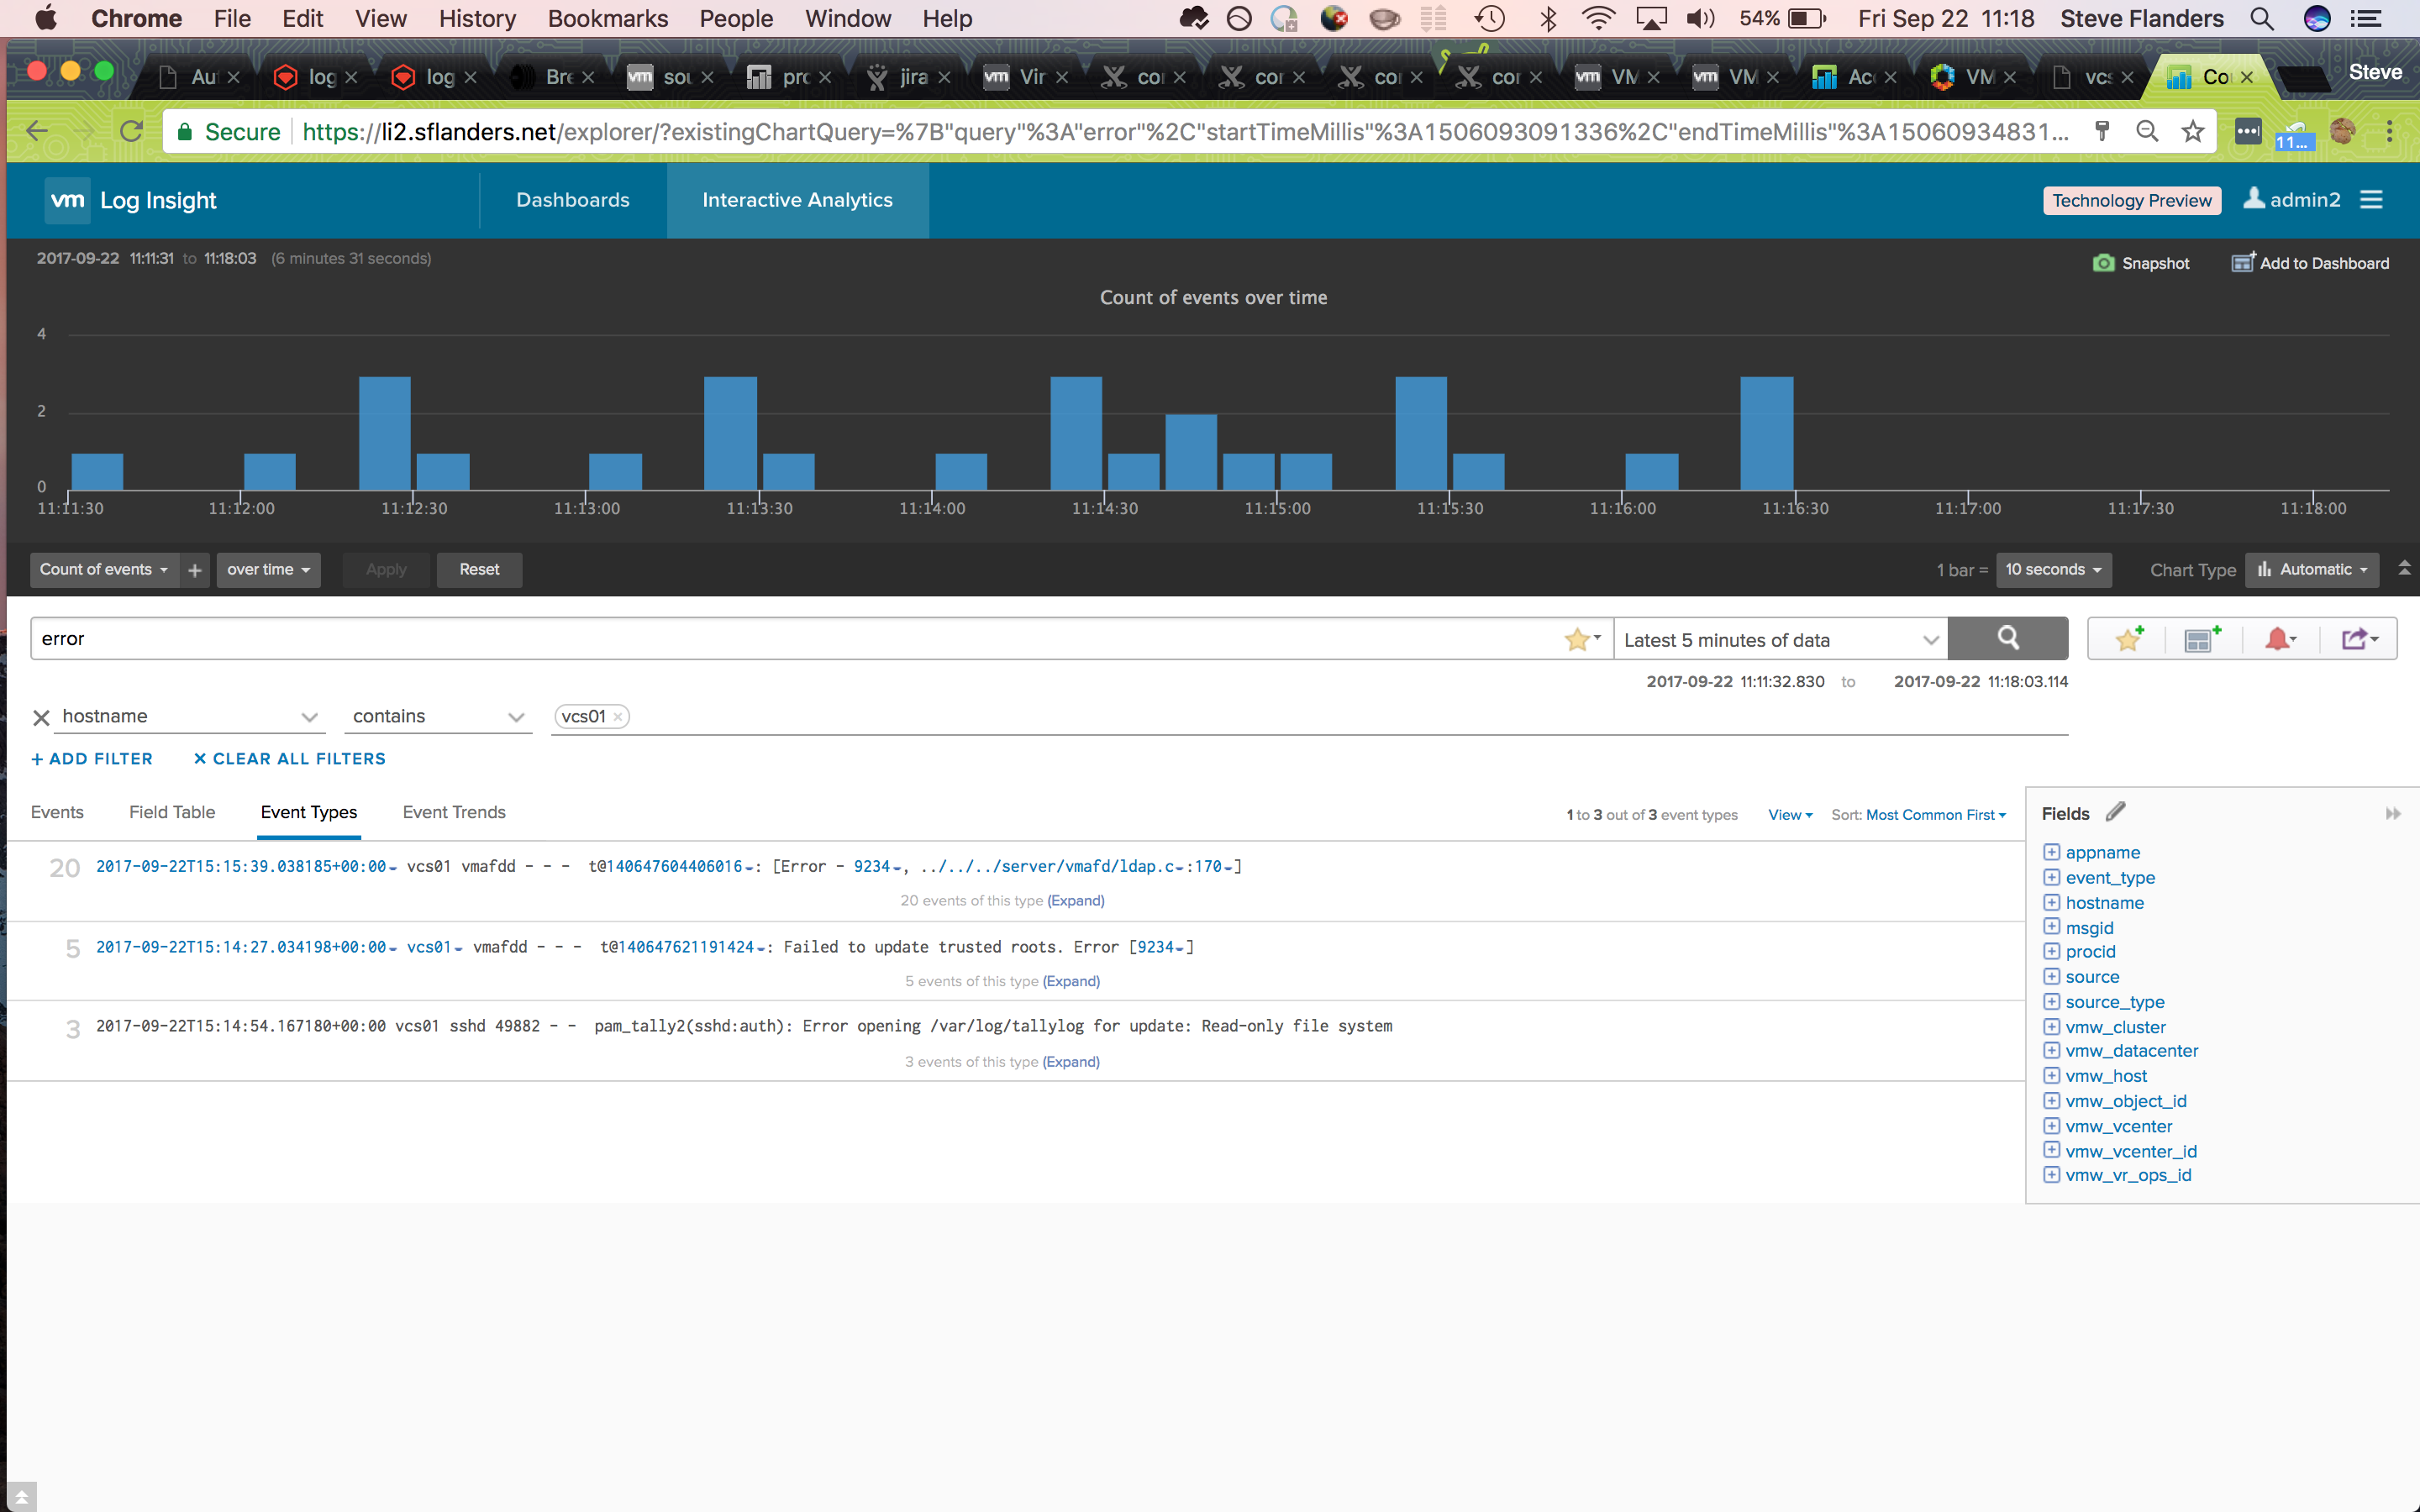The image size is (2420, 1512).
Task: Toggle the plus box beside hostname field
Action: pos(2051,902)
